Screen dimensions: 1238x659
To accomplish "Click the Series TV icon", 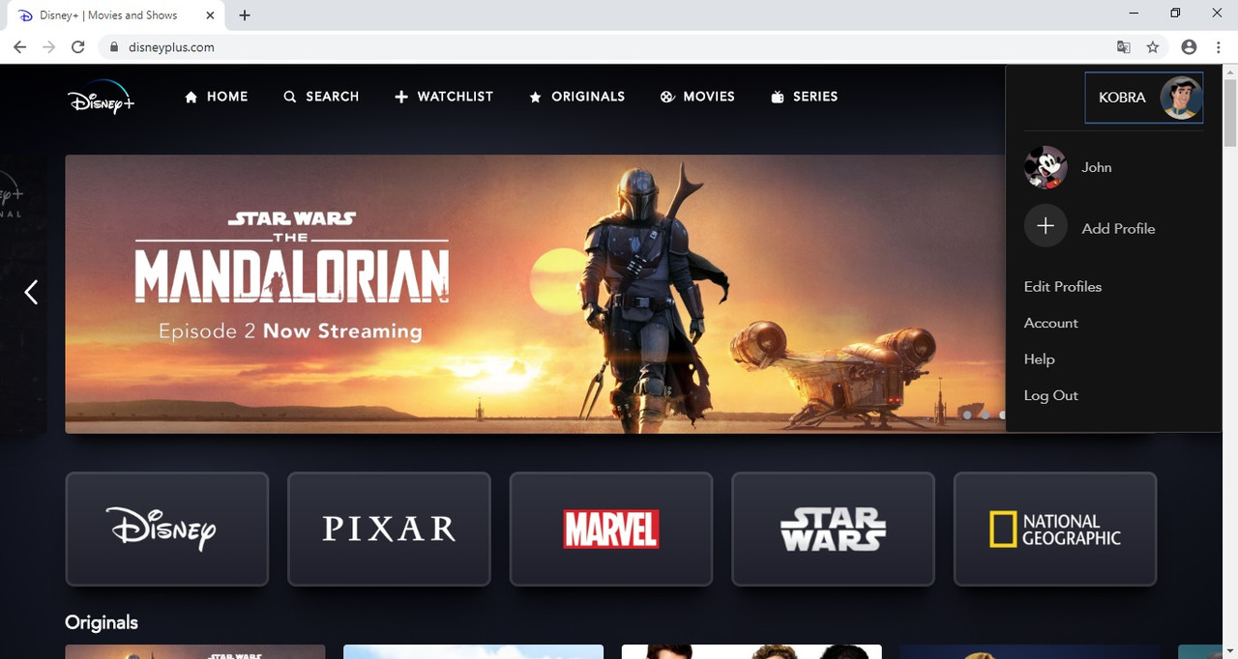I will (778, 97).
